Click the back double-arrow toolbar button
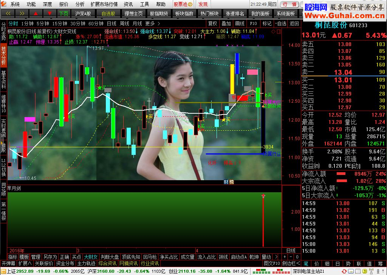Viewport: 387px width, 275px height. pos(8,13)
